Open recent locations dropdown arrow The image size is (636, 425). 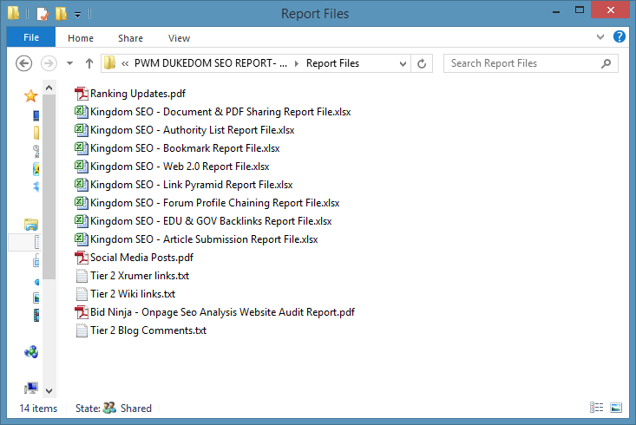pos(69,63)
